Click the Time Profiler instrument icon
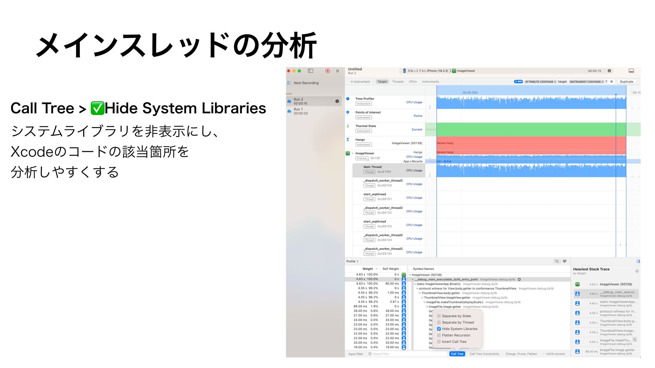Viewport: 655px width, 368px height. [x=348, y=99]
